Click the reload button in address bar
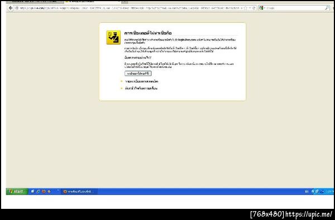 [254, 8]
